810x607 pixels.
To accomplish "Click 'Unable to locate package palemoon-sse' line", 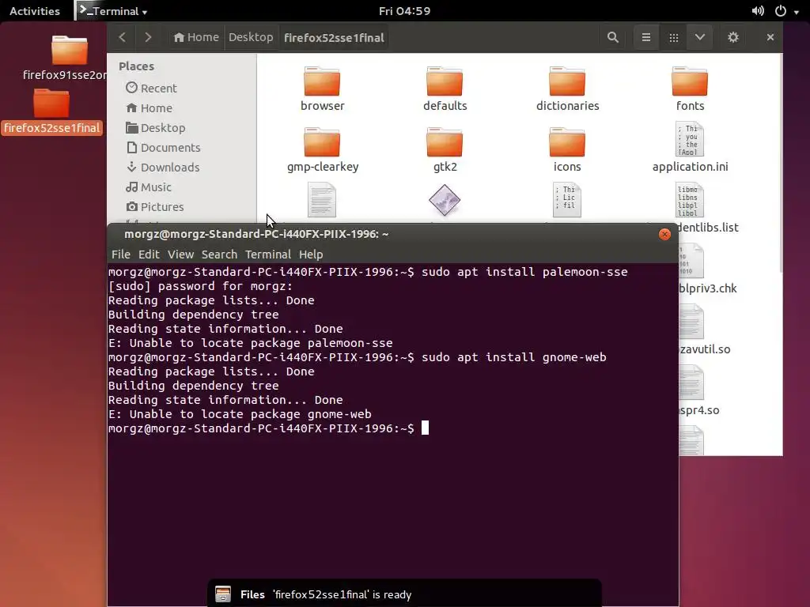I will coord(251,343).
